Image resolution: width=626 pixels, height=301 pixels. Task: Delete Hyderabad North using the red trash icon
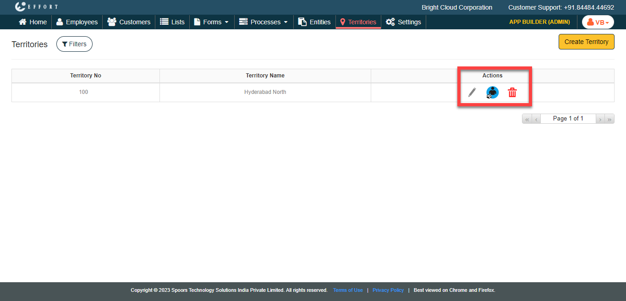512,93
